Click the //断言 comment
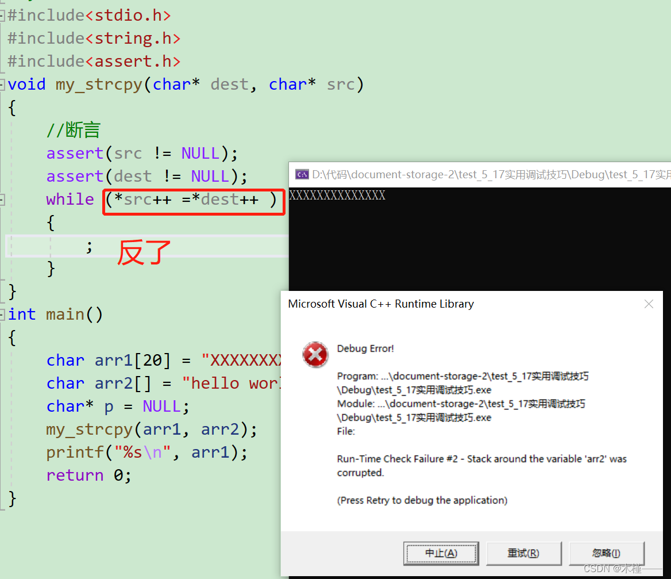The height and width of the screenshot is (579, 671). (x=73, y=130)
